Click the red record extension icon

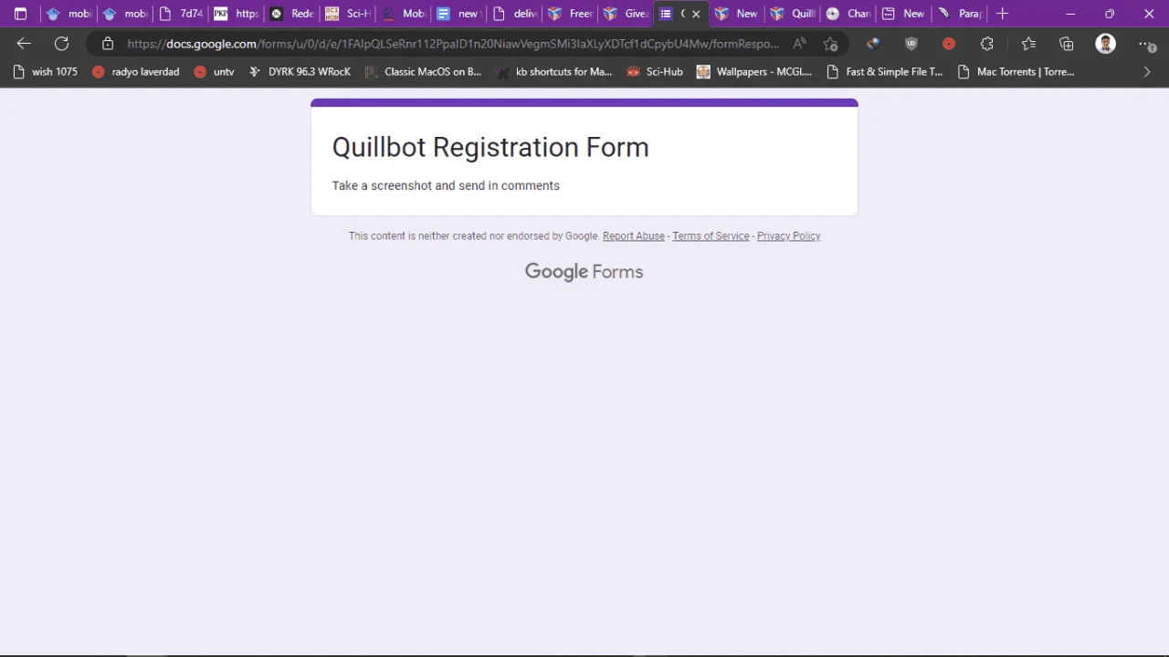[x=949, y=44]
